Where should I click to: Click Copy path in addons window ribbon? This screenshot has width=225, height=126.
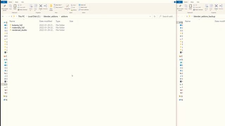point(21,7)
